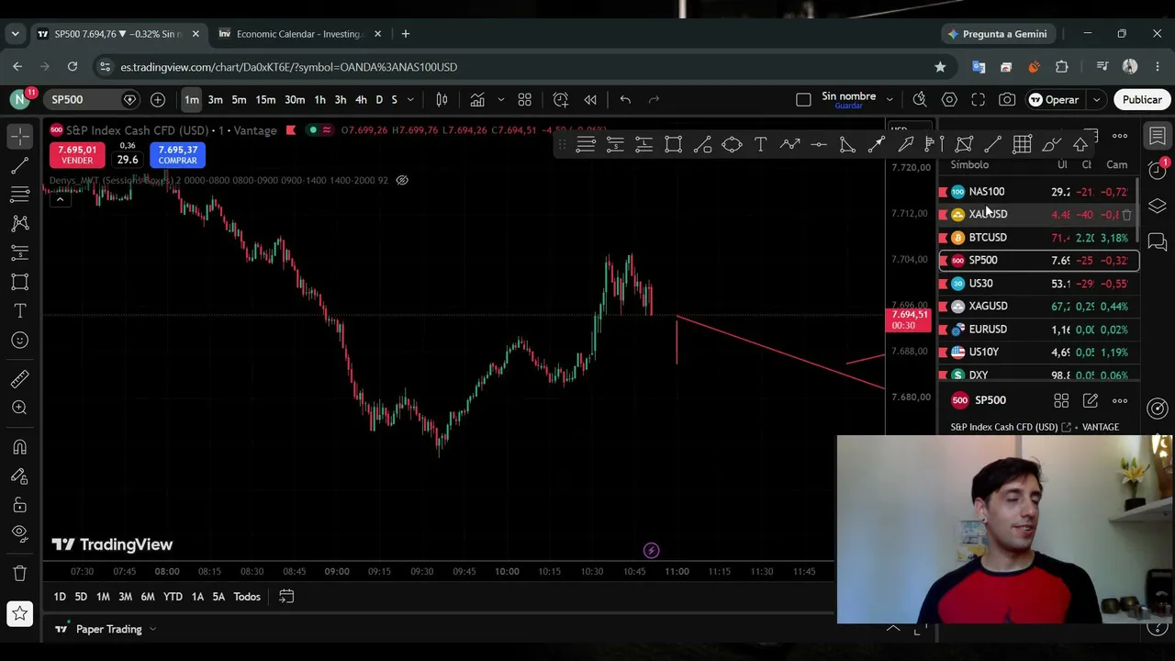Screen dimensions: 1175x661
Task: Toggle stay in drawing mode pencil-lock icon
Action: (x=20, y=476)
